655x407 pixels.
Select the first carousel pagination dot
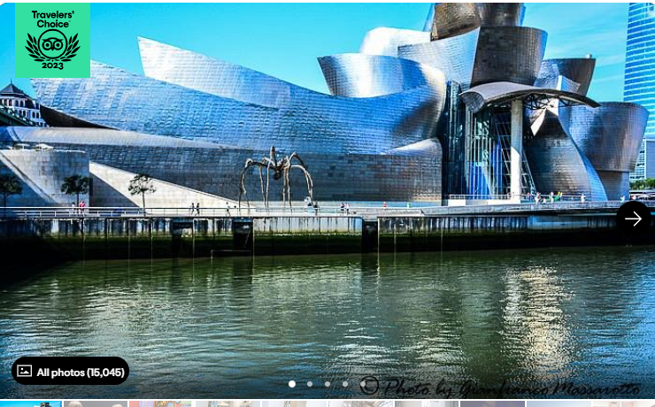(292, 384)
